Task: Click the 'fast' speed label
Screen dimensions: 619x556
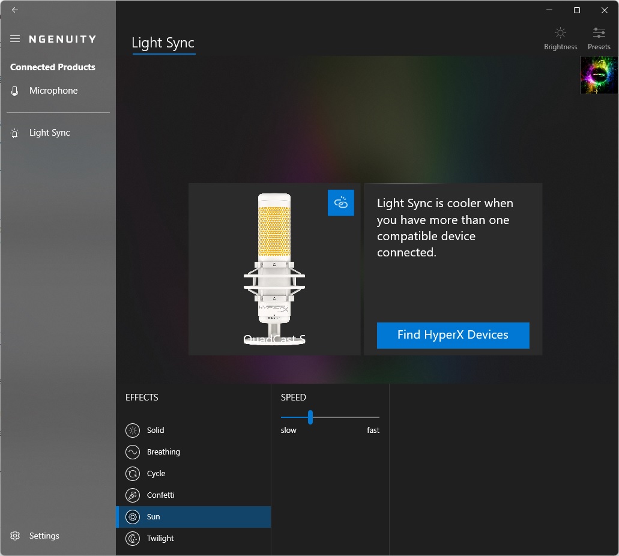Action: pos(373,430)
